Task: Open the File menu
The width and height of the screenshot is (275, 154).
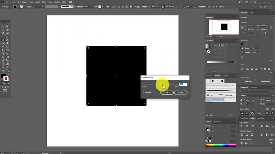Action: coord(14,2)
